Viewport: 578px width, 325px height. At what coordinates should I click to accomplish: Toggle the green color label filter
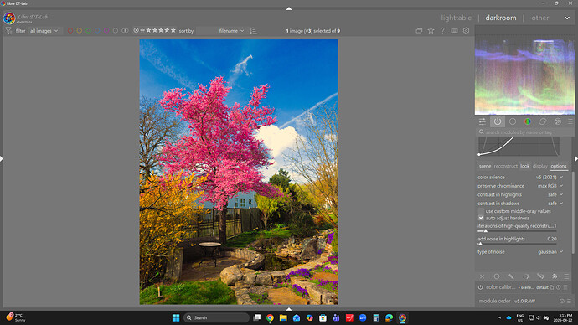coord(89,31)
